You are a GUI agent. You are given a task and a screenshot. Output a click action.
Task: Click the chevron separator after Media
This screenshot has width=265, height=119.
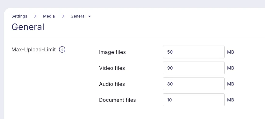tap(63, 16)
